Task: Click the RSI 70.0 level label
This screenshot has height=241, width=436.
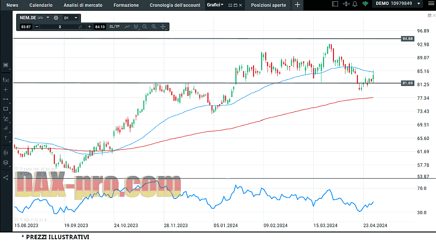Action: [x=422, y=188]
